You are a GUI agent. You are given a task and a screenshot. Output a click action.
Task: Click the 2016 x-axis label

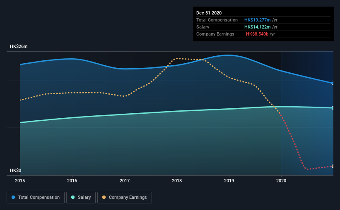[72, 181]
